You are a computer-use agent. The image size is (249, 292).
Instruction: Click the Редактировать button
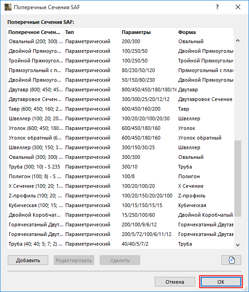point(74,260)
